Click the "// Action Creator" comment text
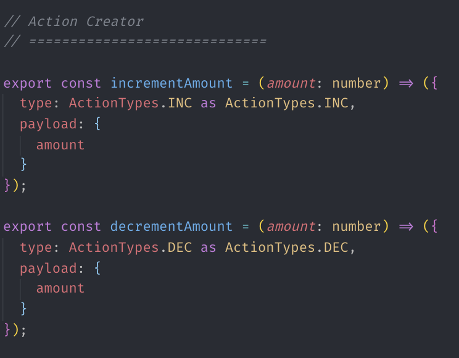 point(74,22)
